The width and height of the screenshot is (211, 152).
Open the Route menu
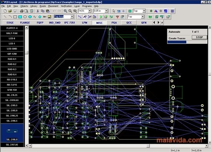43,6
